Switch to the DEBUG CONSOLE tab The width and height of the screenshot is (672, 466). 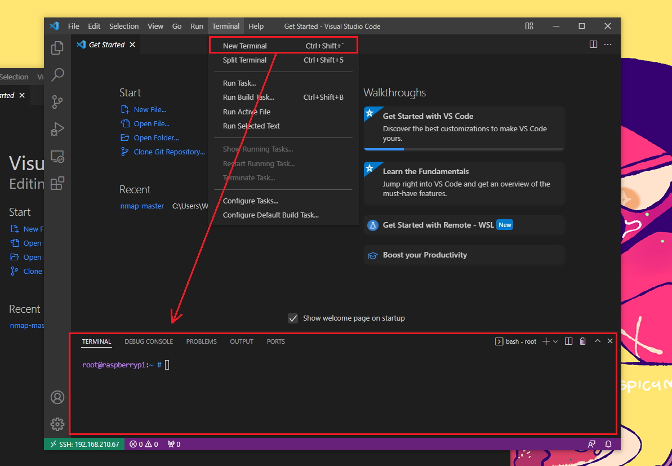(149, 341)
